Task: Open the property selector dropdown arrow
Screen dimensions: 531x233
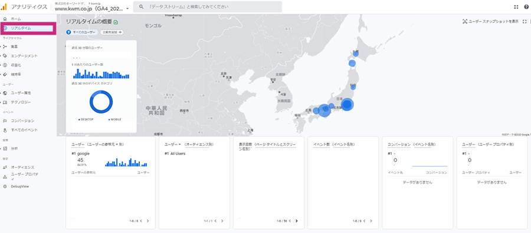Action: click(x=127, y=9)
